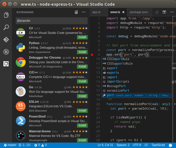The width and height of the screenshot is (176, 148).
Task: Install the ESLint extension
Action: pyautogui.click(x=82, y=111)
